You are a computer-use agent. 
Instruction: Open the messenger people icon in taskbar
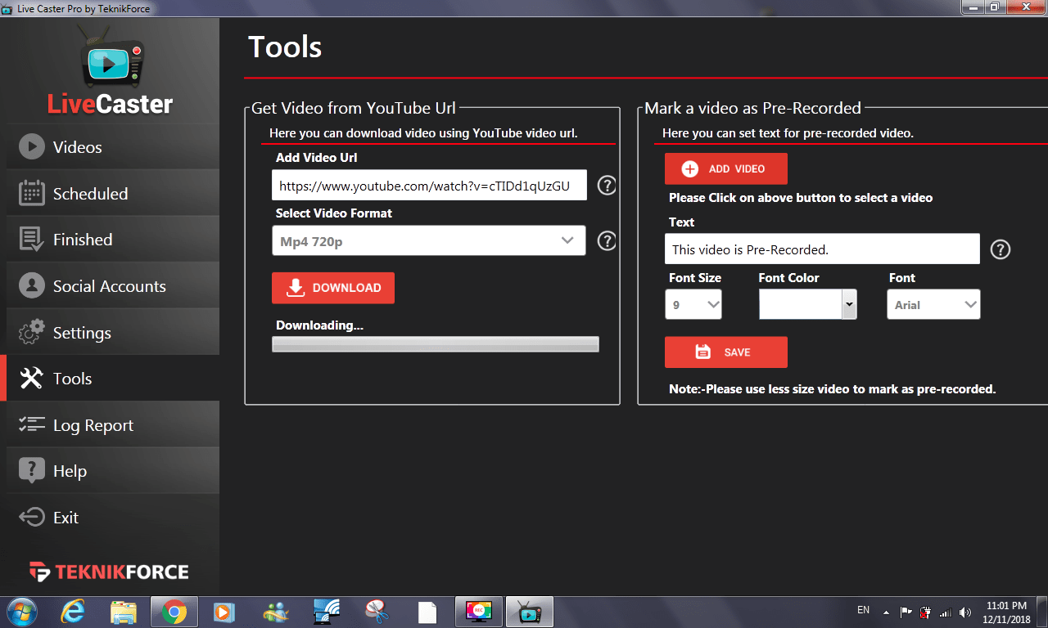point(276,612)
